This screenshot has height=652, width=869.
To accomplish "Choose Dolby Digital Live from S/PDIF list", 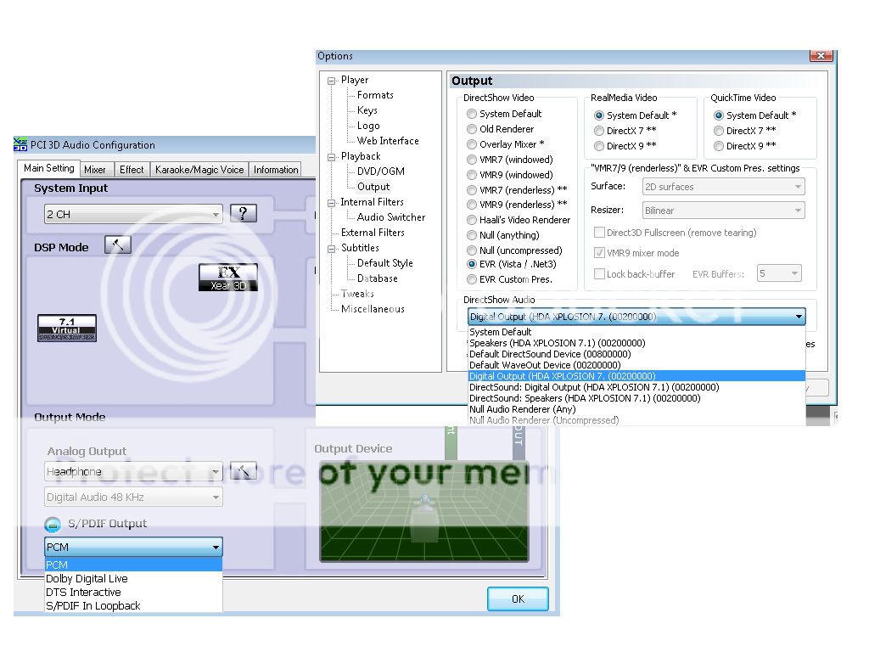I will click(x=87, y=579).
